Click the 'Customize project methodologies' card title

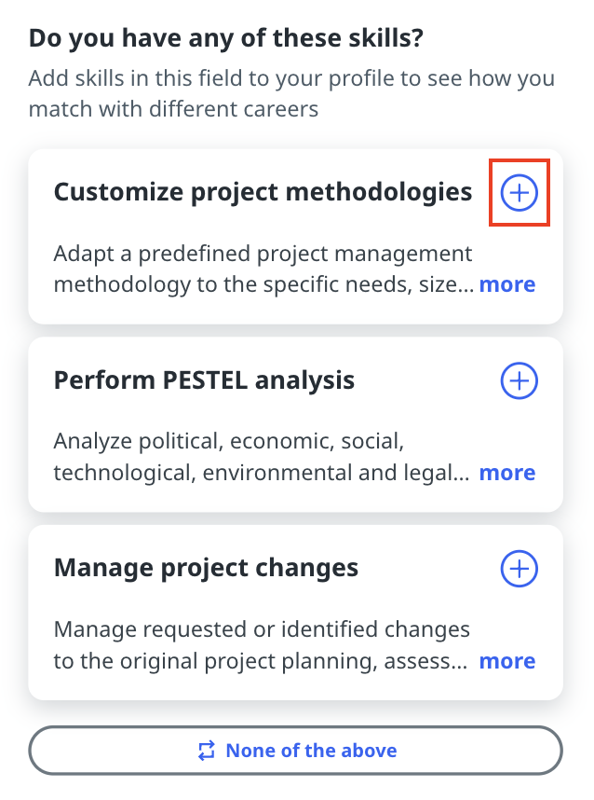(x=263, y=192)
